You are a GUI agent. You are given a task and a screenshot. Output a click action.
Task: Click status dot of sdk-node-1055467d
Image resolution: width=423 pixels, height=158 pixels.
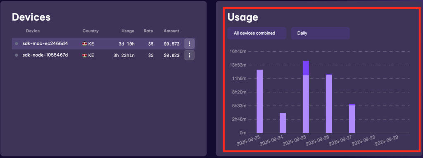(17, 55)
